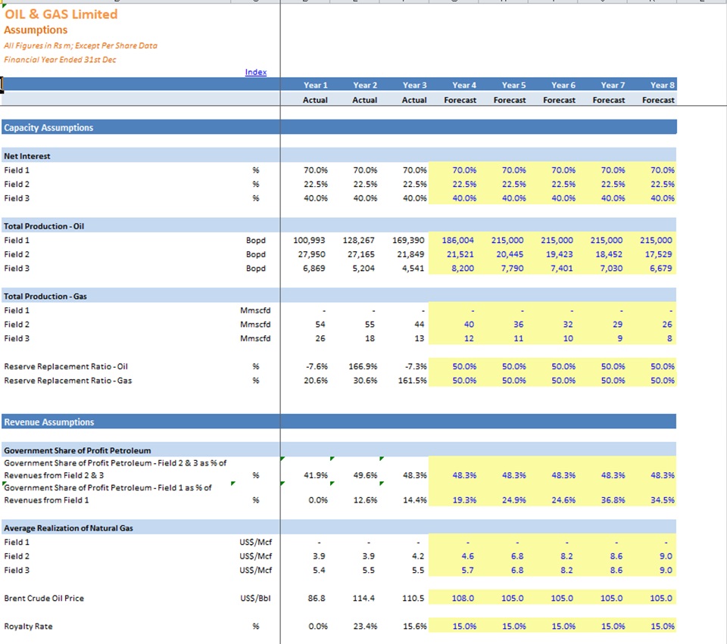Select Field 2 gas Year 5 value 36
Viewport: 727px width, 644px height.
518,325
